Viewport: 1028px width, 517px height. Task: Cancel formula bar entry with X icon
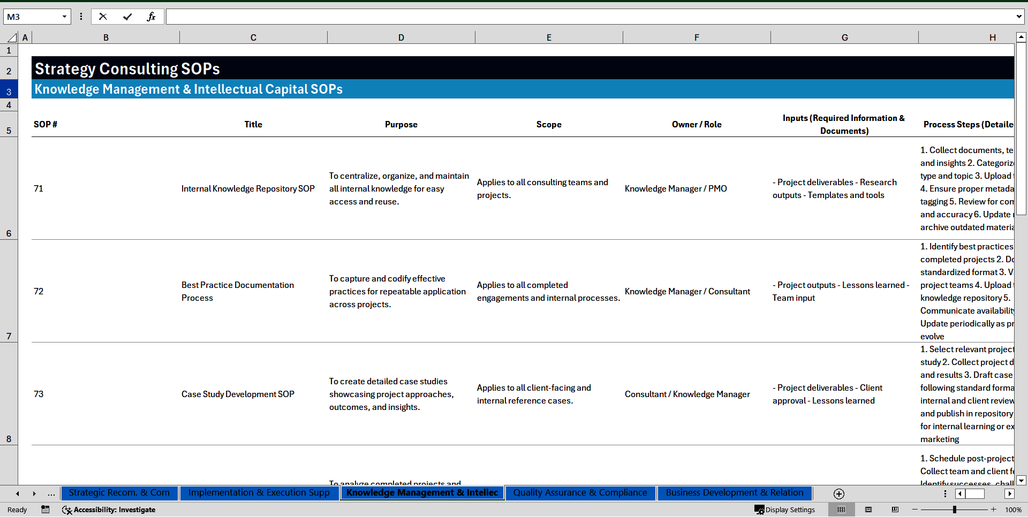coord(103,17)
